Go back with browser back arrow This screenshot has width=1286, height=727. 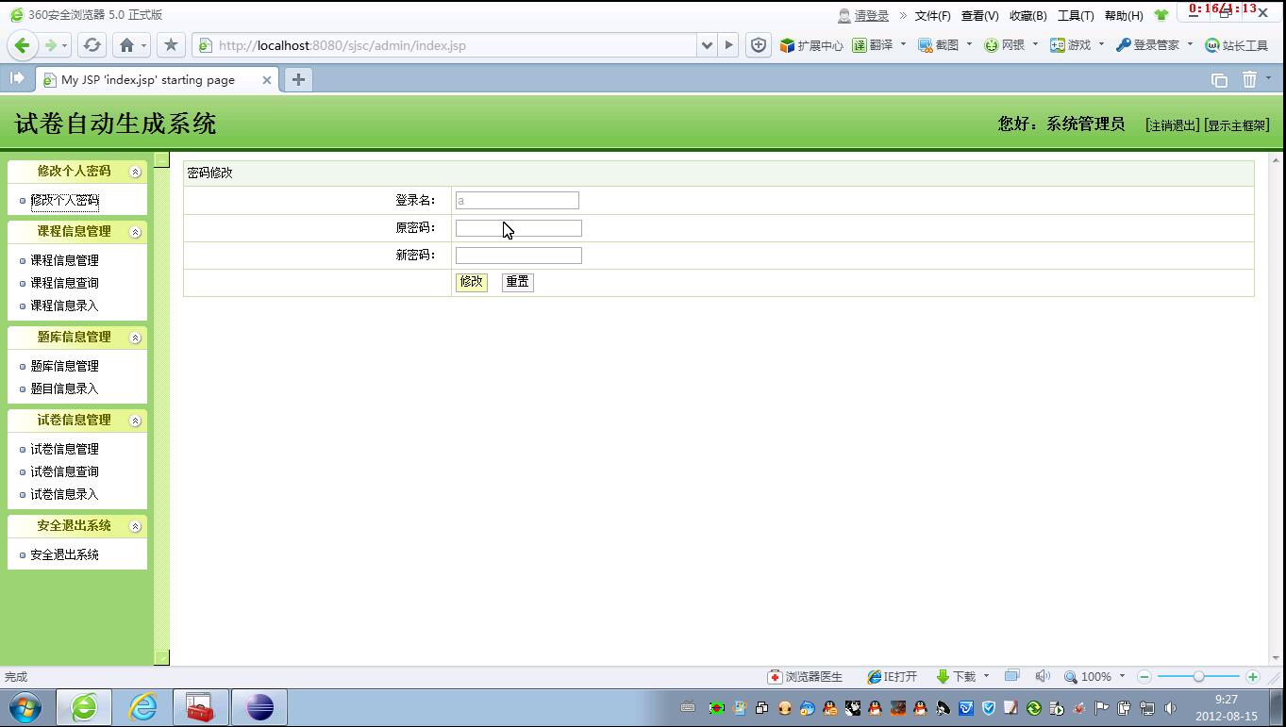[x=23, y=44]
